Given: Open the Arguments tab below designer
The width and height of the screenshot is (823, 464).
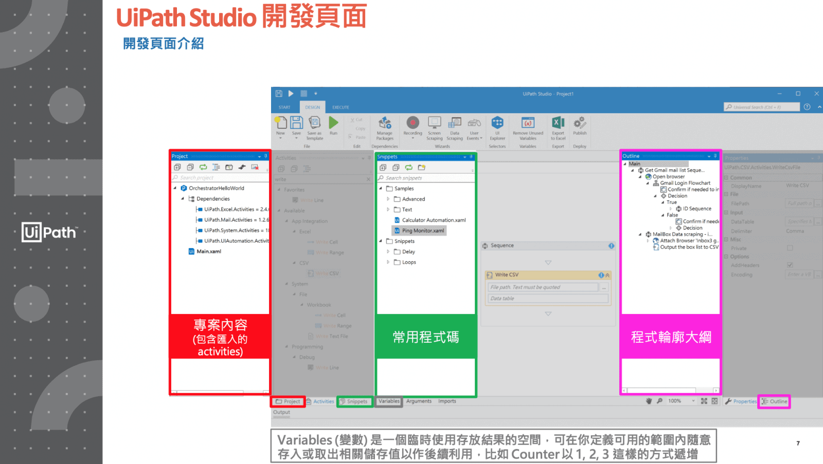Looking at the screenshot, I should tap(419, 401).
